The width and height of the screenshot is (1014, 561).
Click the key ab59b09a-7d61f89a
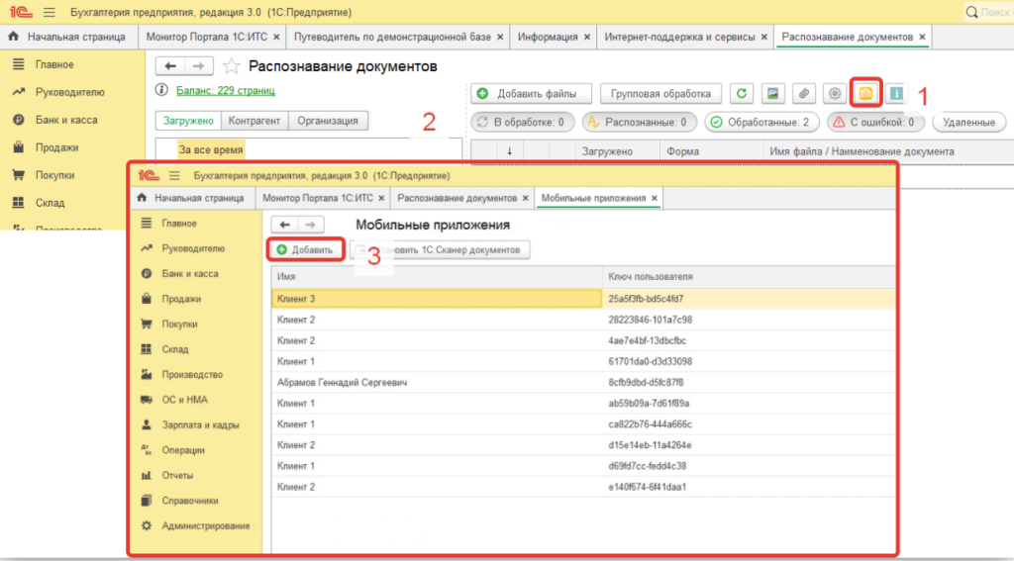click(649, 404)
